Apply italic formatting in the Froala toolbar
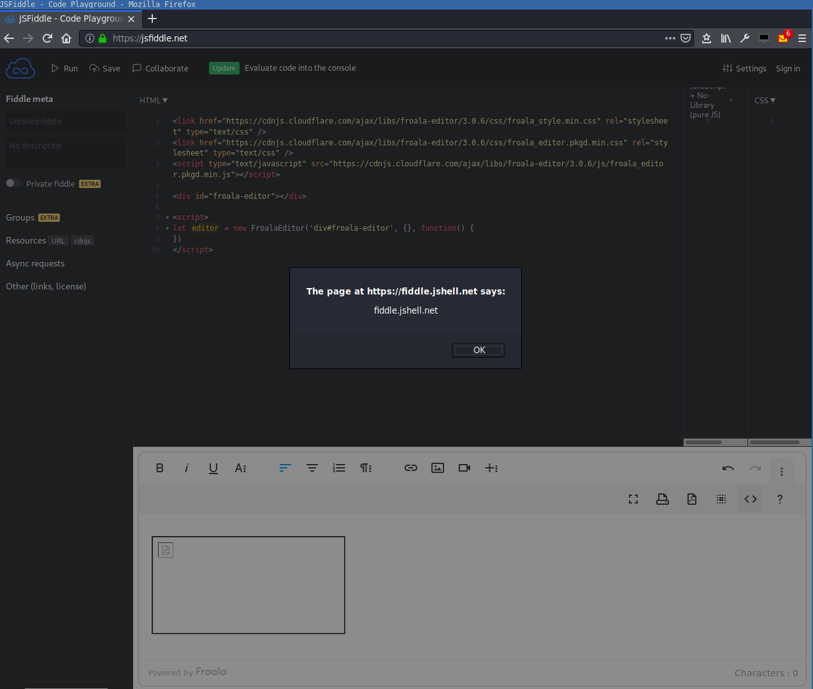The width and height of the screenshot is (813, 689). click(187, 468)
